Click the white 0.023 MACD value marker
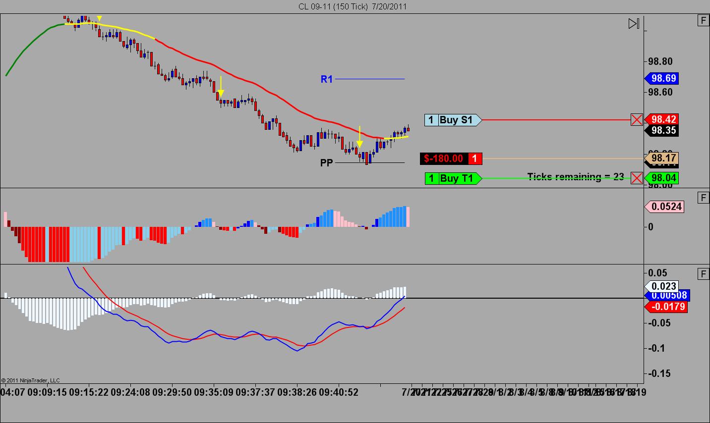 click(661, 286)
